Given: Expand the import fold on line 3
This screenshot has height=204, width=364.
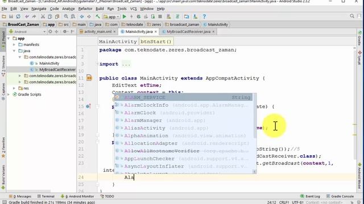Looking at the screenshot, I should (x=97, y=64).
